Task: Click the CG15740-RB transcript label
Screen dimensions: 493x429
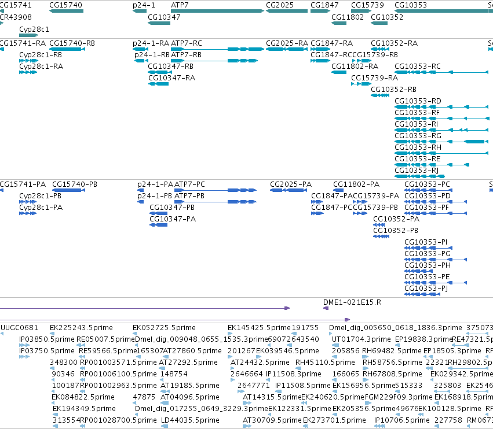Action: coord(72,43)
